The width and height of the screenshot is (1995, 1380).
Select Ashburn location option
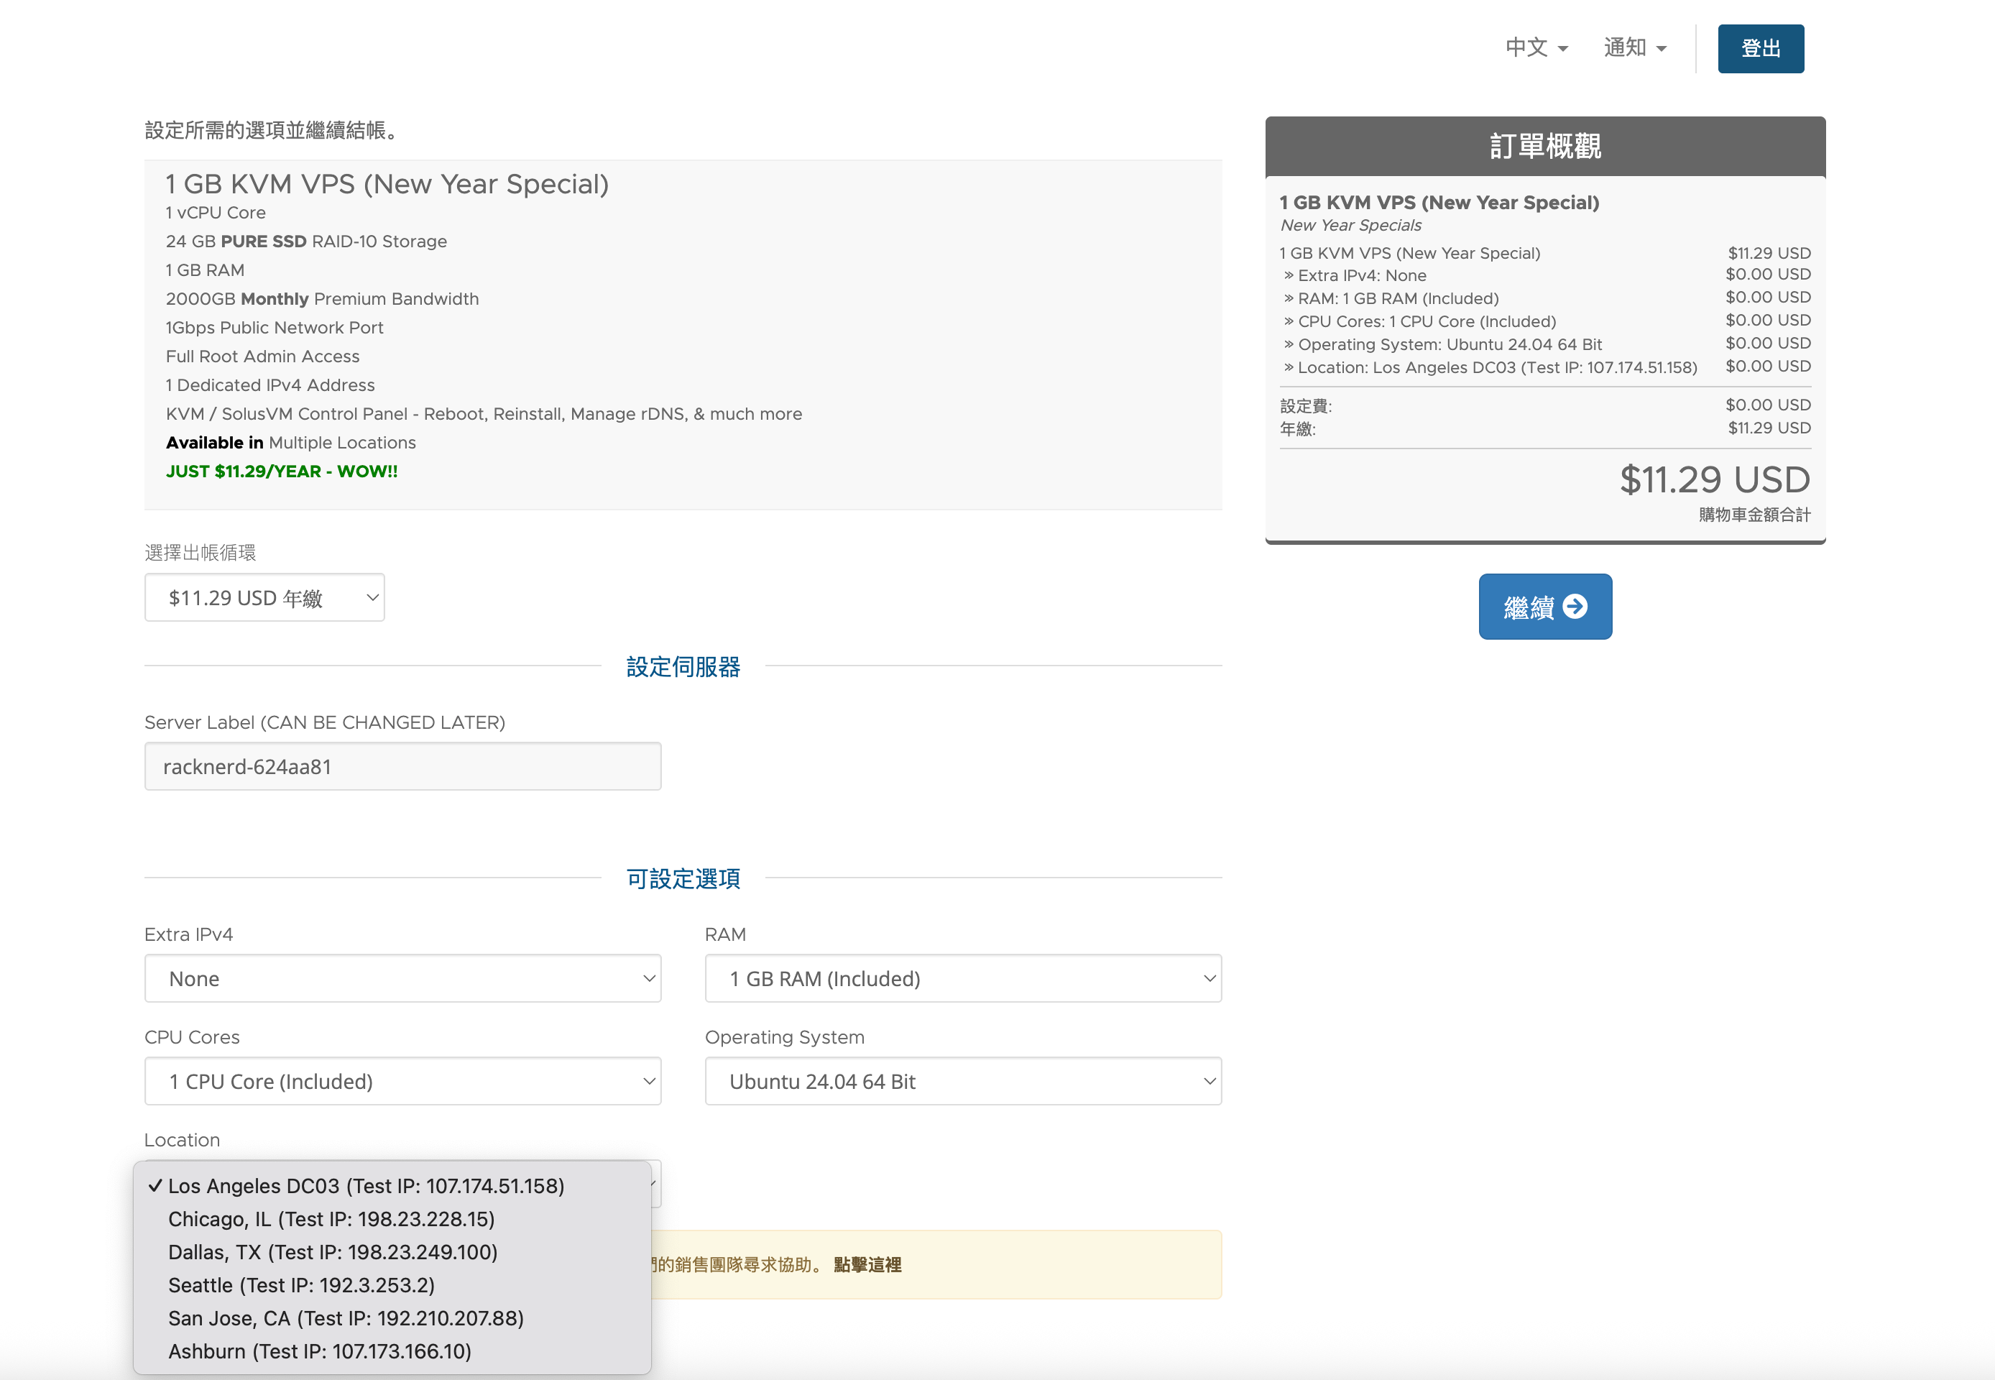tap(320, 1351)
